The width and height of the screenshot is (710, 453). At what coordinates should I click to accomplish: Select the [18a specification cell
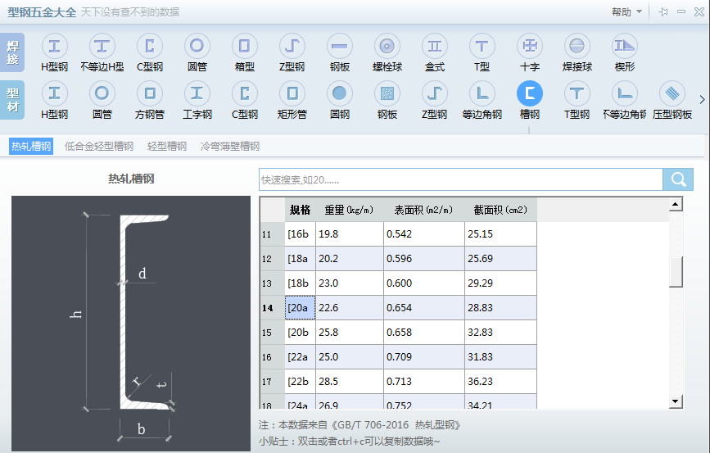click(x=301, y=259)
